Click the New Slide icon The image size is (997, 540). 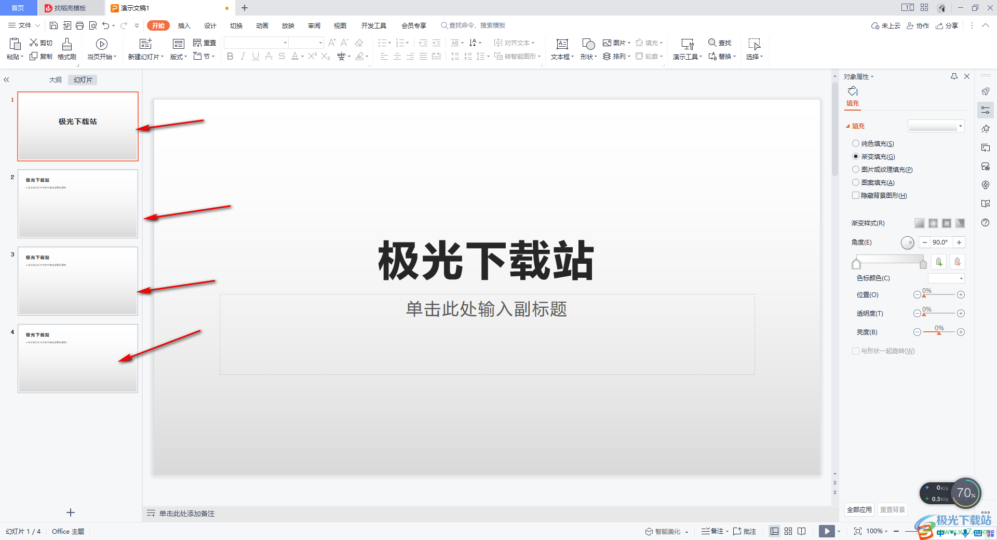point(146,44)
